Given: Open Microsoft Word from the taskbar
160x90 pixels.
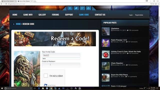Looking at the screenshot, I should (47, 88).
